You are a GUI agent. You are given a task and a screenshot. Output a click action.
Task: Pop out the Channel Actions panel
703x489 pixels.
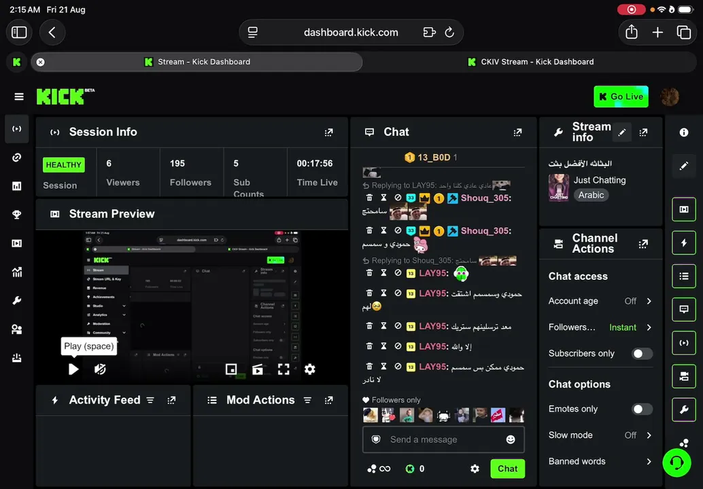click(x=643, y=244)
